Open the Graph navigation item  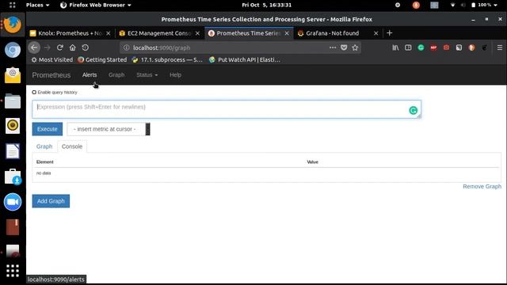[116, 75]
